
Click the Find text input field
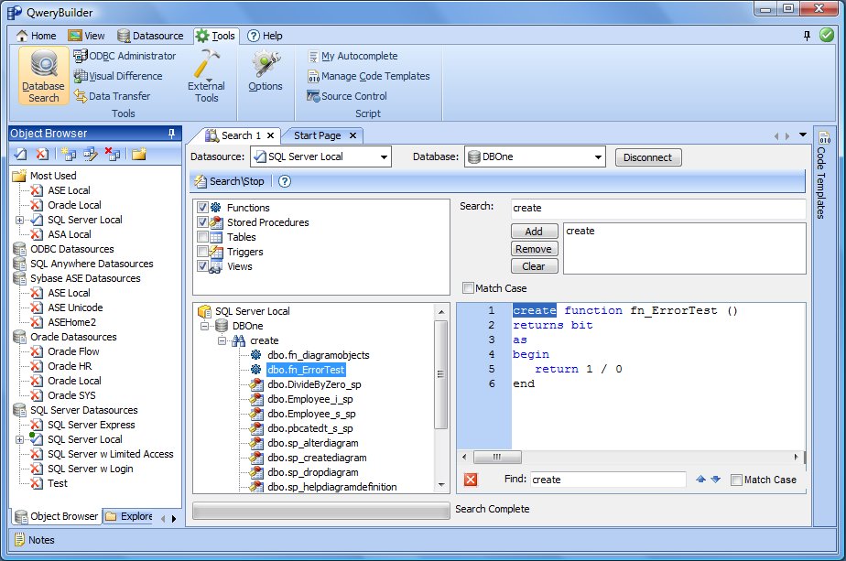coord(608,480)
